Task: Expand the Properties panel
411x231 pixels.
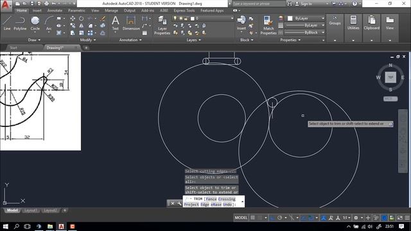Action: pyautogui.click(x=290, y=40)
